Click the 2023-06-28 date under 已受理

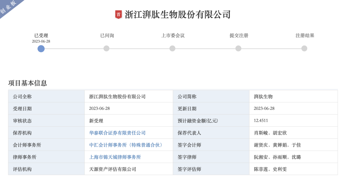tap(41, 41)
